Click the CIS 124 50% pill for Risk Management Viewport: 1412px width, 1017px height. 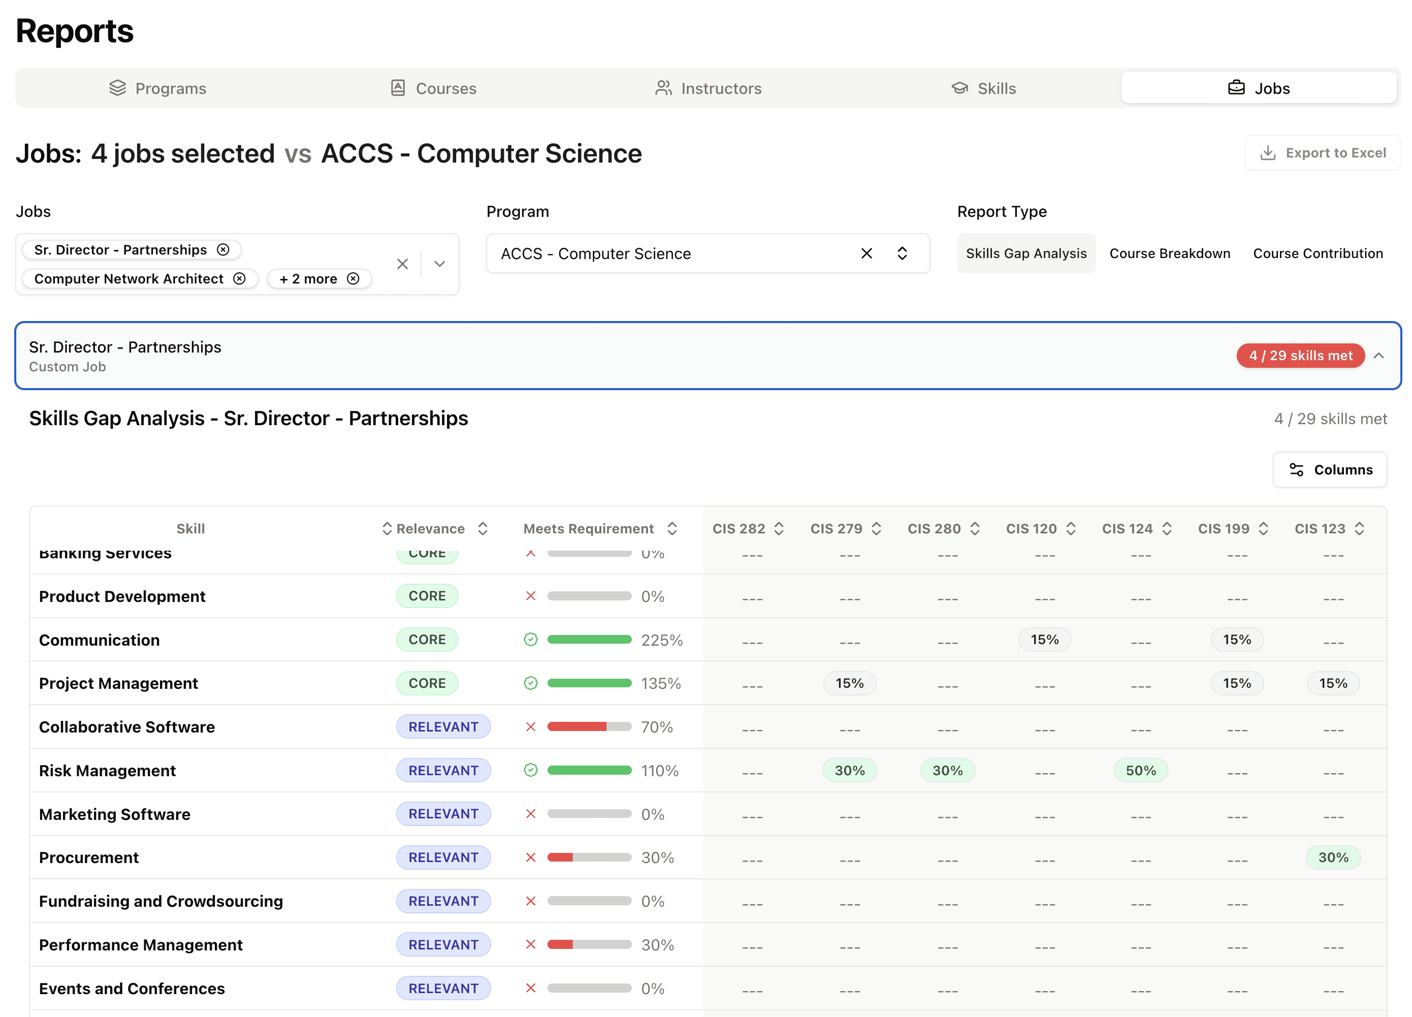coord(1141,771)
